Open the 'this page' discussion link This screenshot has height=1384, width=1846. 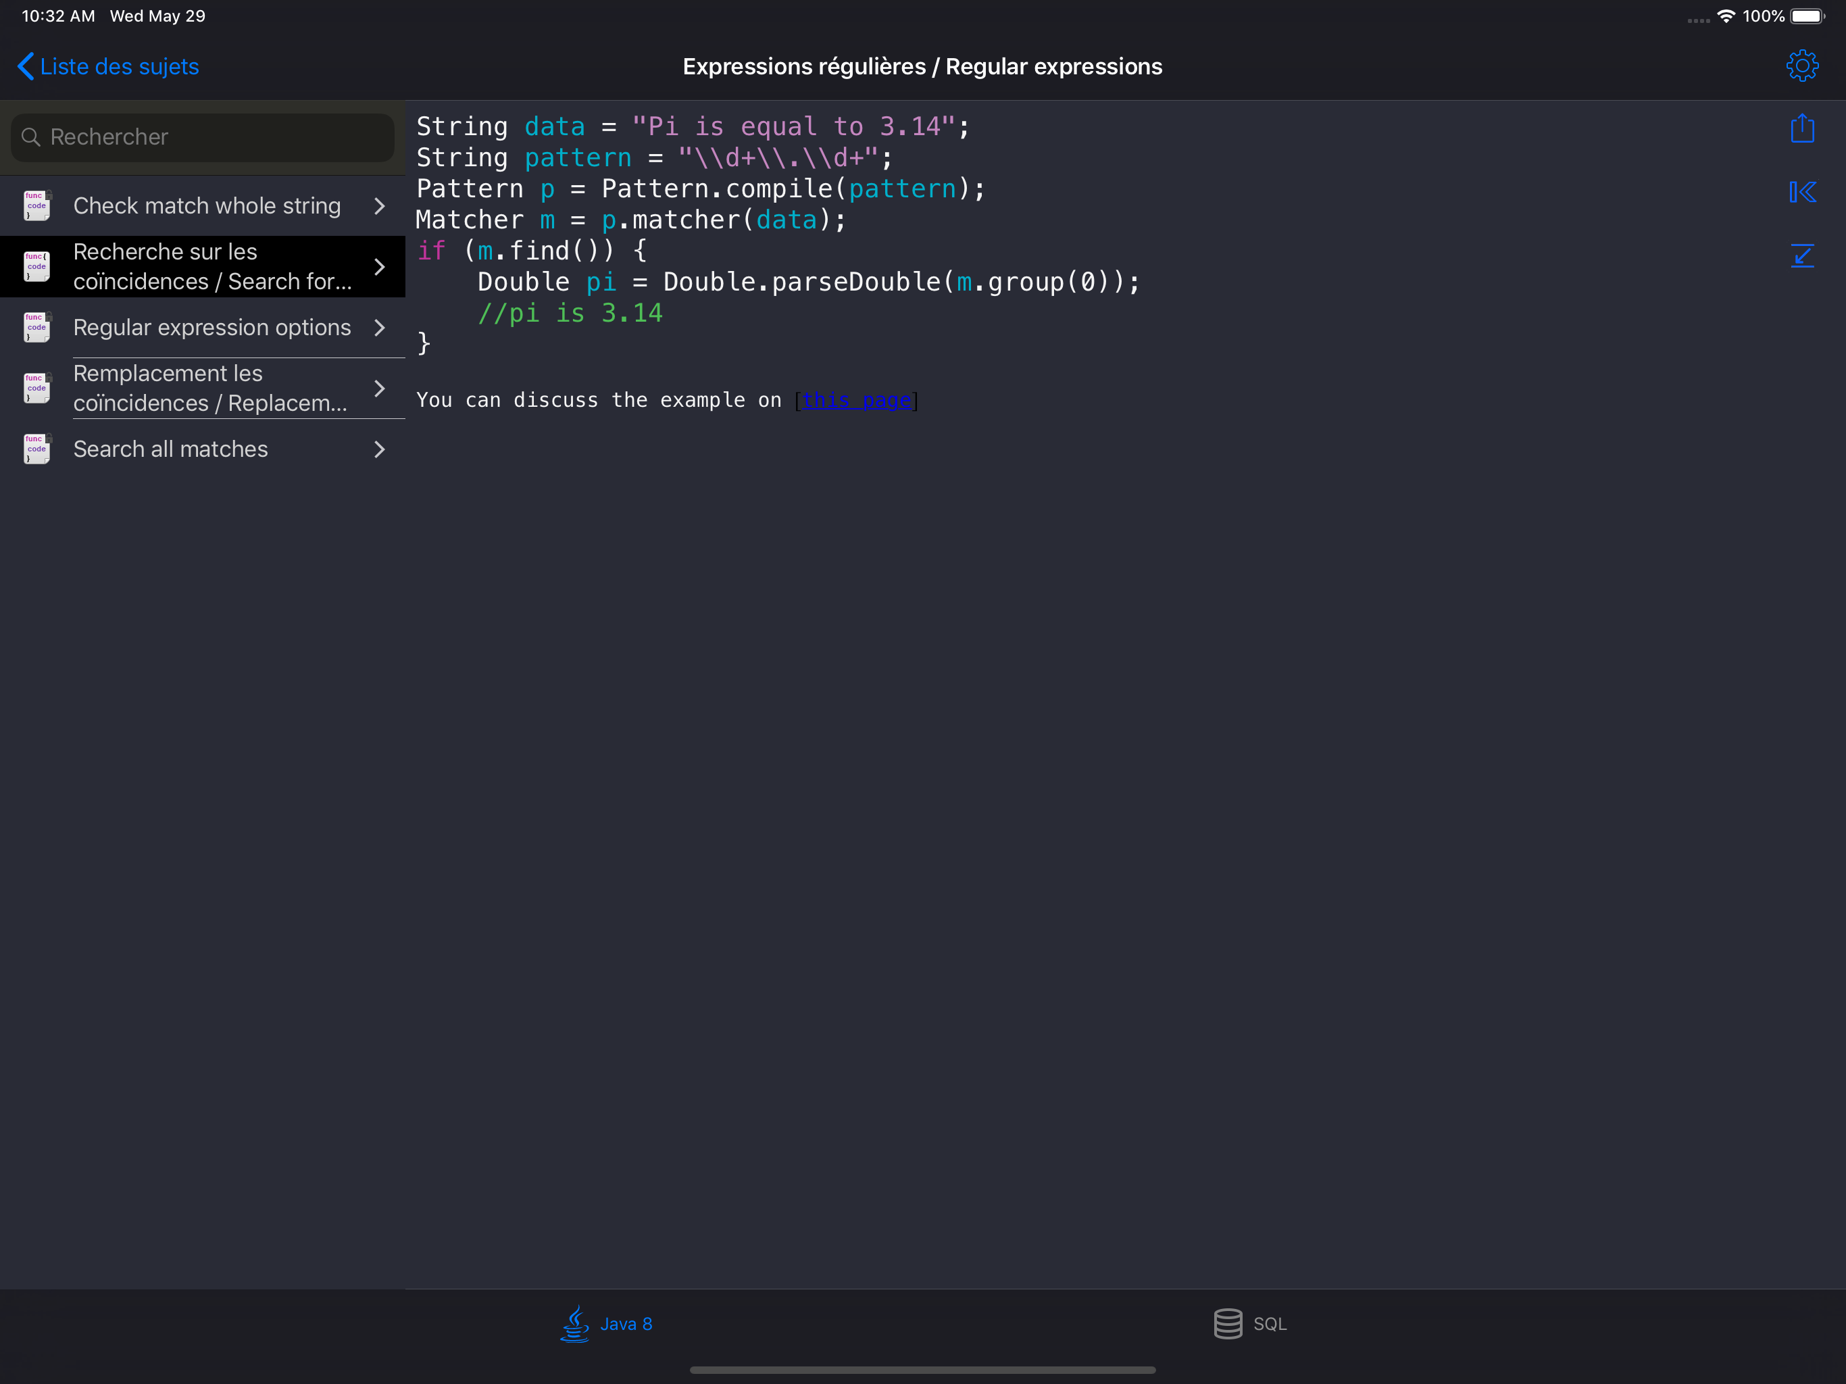(856, 401)
